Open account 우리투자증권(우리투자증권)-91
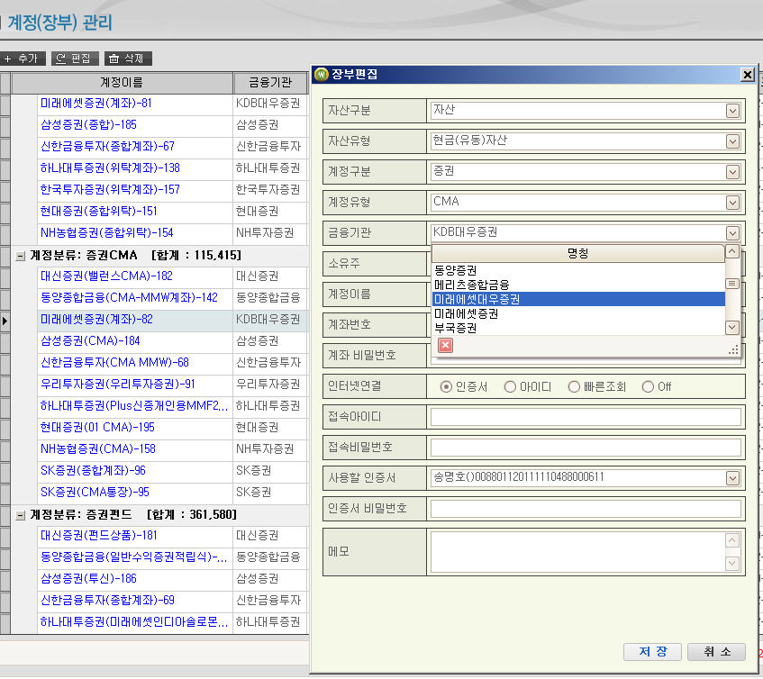This screenshot has height=679, width=763. click(x=118, y=385)
